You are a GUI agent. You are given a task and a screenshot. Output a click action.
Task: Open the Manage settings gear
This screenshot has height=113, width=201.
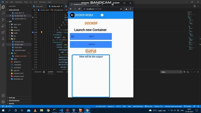click(3, 102)
